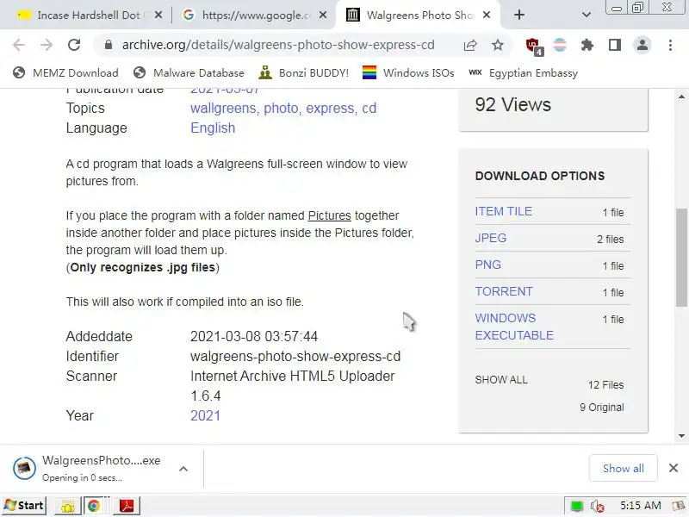The image size is (689, 517).
Task: Click the striped circle extension icon
Action: (560, 45)
